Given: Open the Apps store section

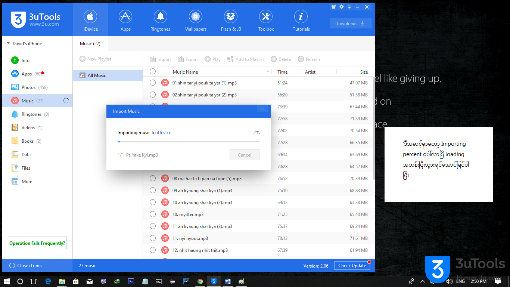Looking at the screenshot, I should pyautogui.click(x=125, y=20).
